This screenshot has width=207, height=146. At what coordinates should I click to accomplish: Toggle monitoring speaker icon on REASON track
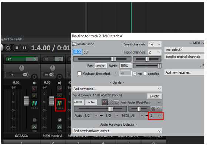click(34, 83)
